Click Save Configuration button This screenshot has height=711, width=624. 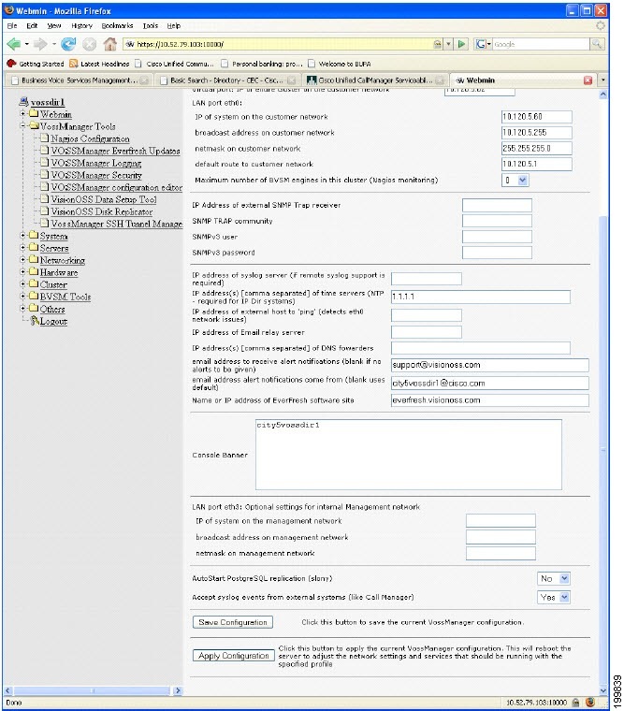(x=233, y=622)
